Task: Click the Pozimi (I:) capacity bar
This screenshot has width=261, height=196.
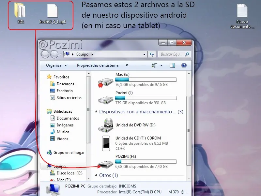Action: (146, 98)
